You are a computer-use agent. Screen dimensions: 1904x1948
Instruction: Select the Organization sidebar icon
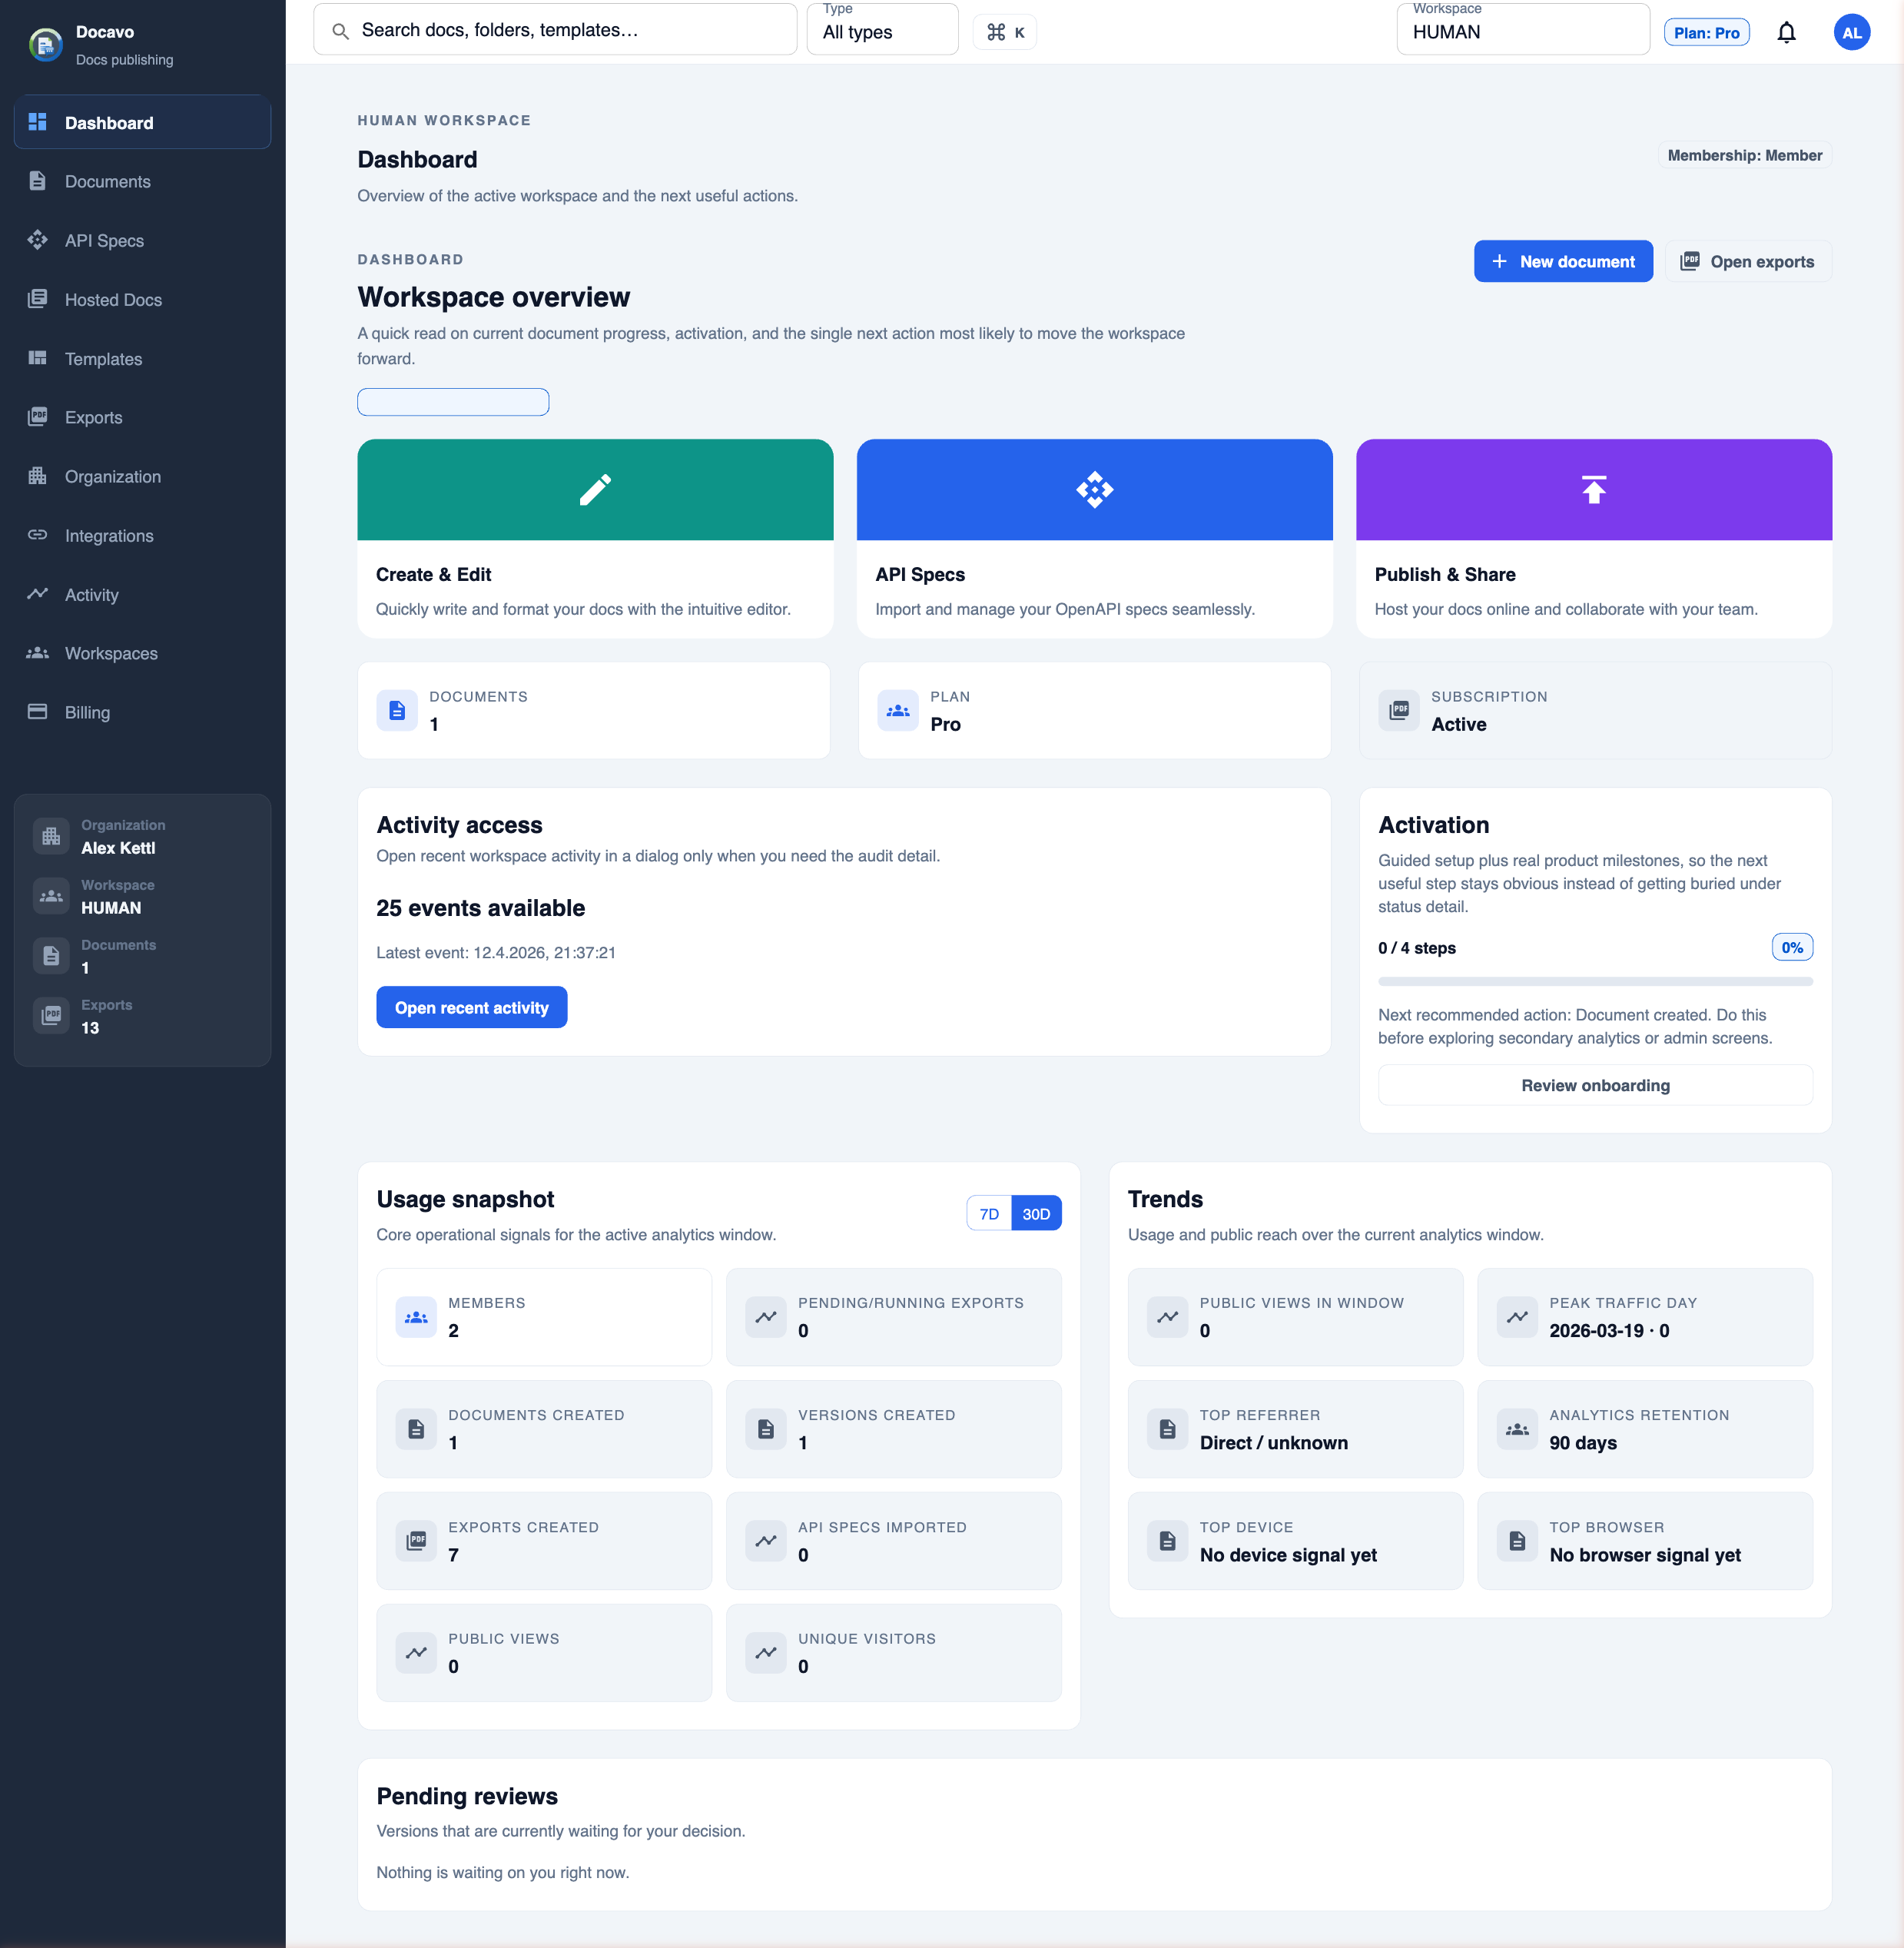coord(38,476)
